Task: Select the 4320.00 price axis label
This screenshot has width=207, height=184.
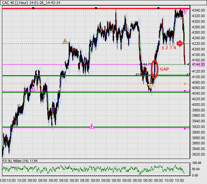Action: (198, 16)
